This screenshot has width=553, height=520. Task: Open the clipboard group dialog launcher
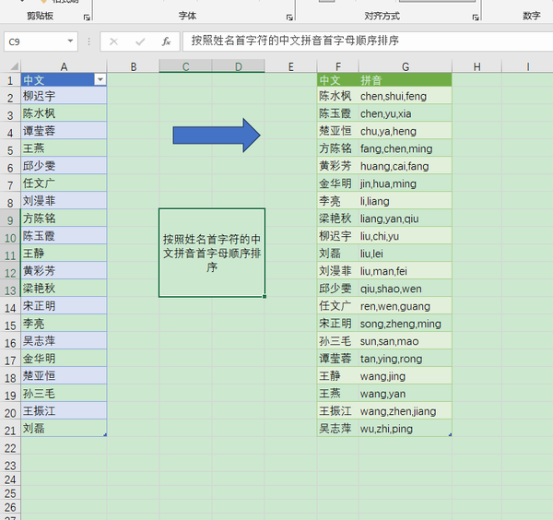(87, 18)
